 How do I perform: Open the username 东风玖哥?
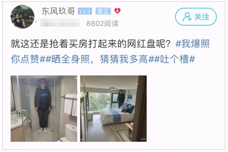click(58, 11)
